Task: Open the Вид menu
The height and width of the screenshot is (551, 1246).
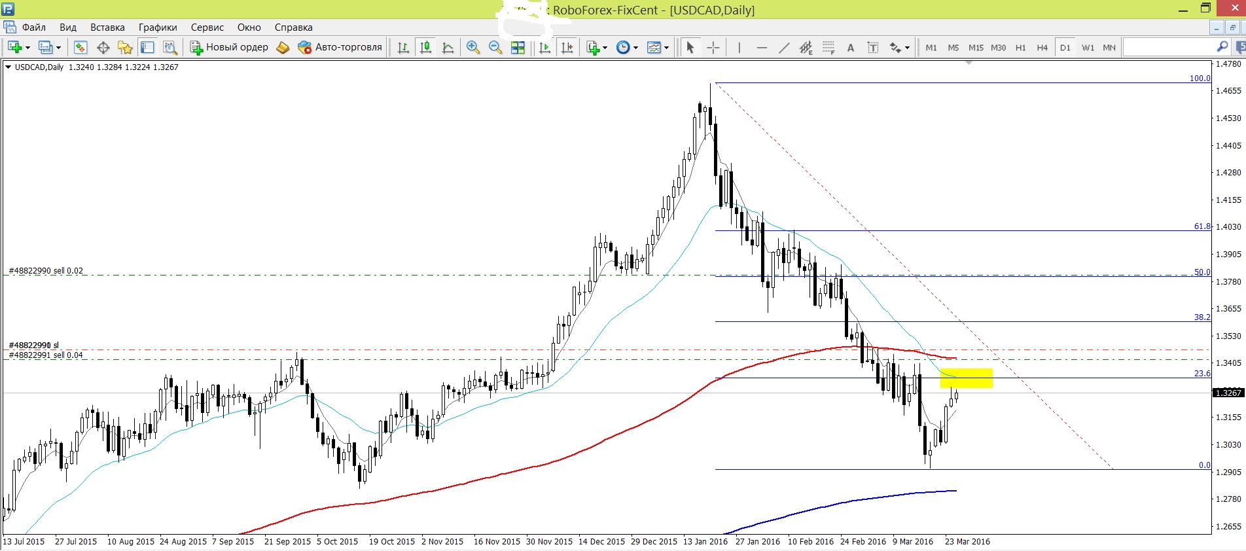Action: point(68,27)
